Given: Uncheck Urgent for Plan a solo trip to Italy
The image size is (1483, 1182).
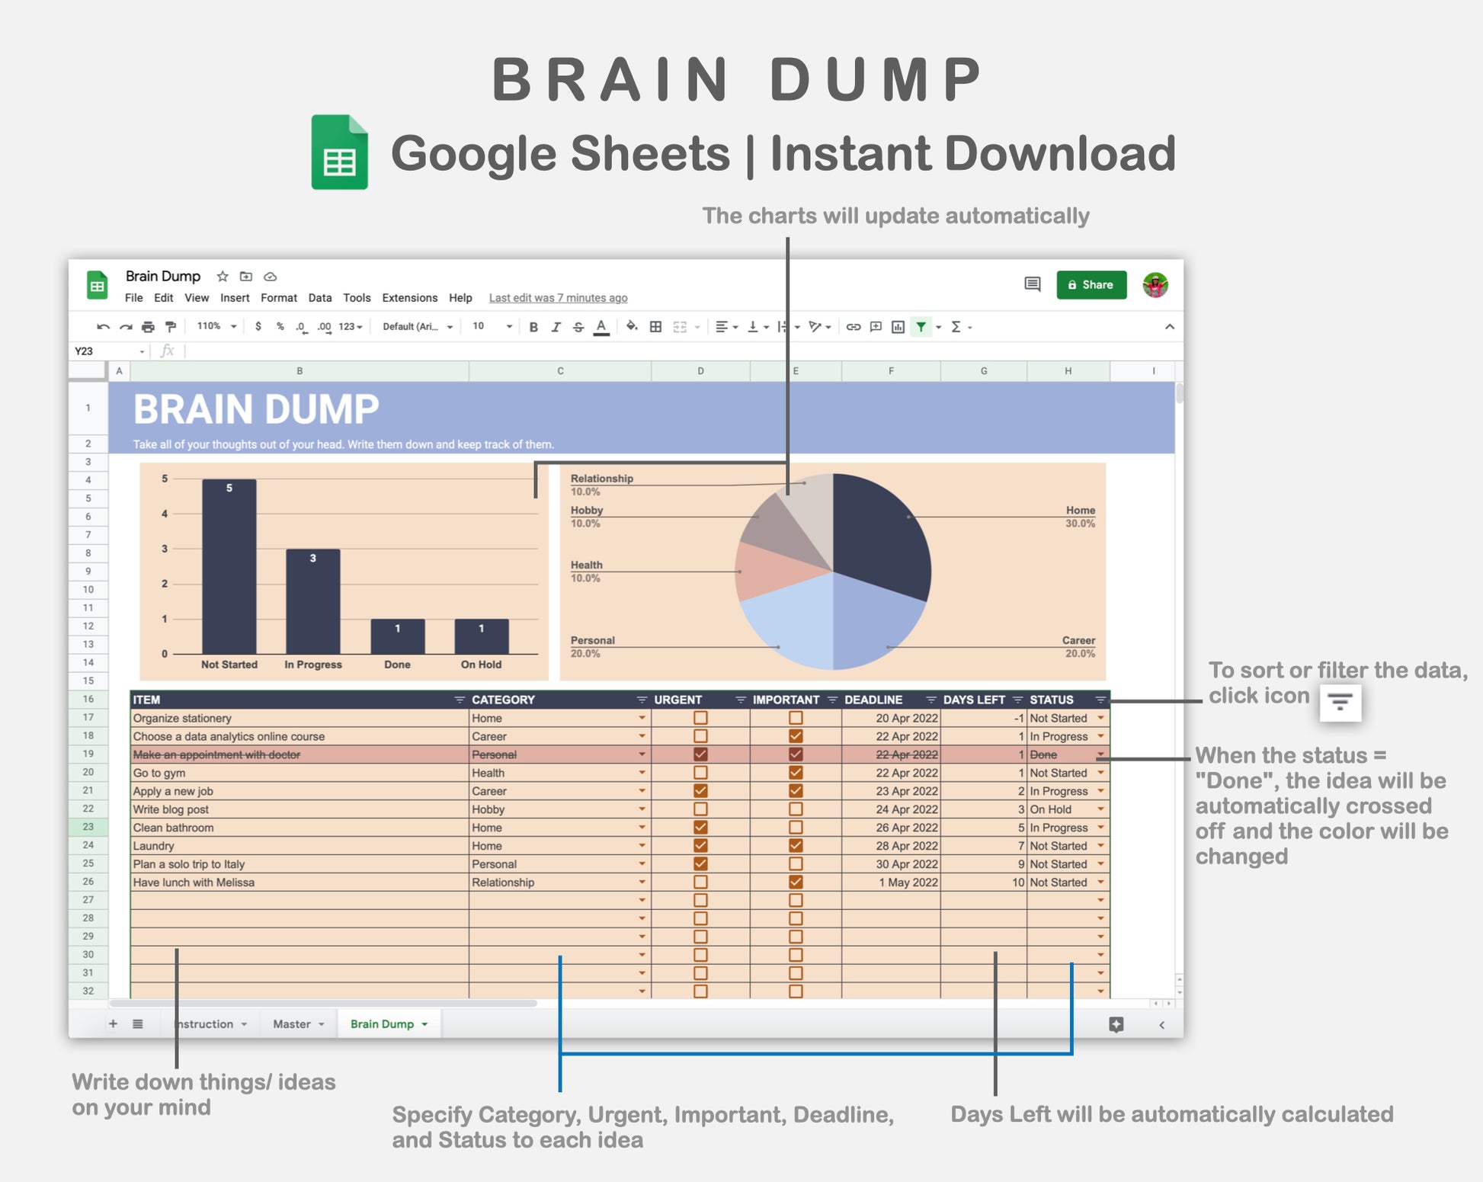Looking at the screenshot, I should coord(700,864).
